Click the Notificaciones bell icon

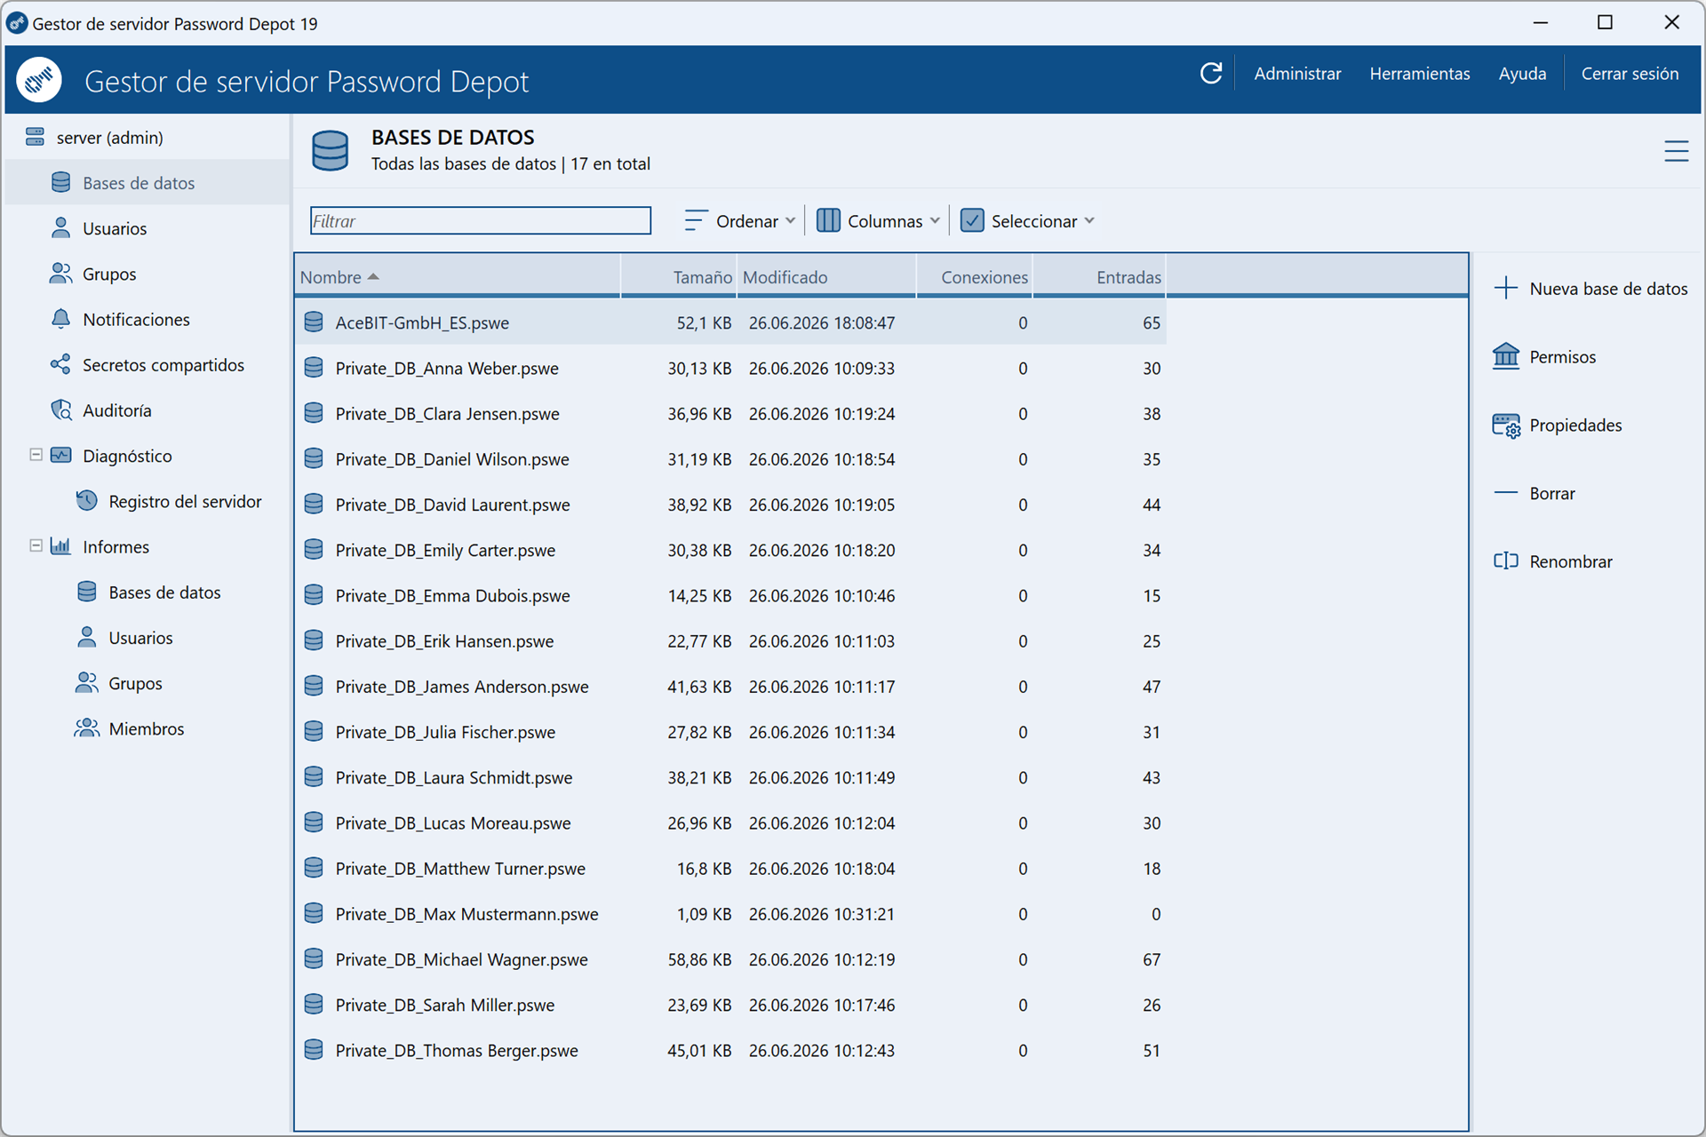coord(60,319)
